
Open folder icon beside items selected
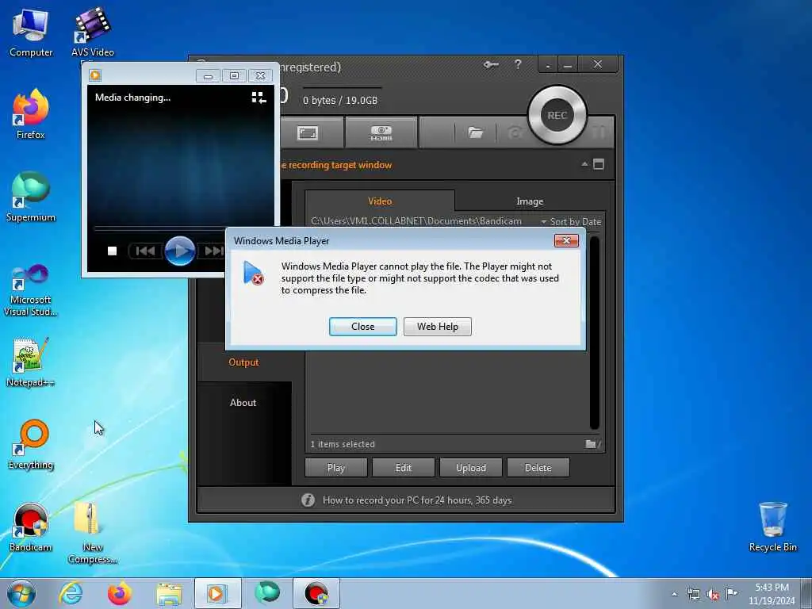tap(592, 444)
